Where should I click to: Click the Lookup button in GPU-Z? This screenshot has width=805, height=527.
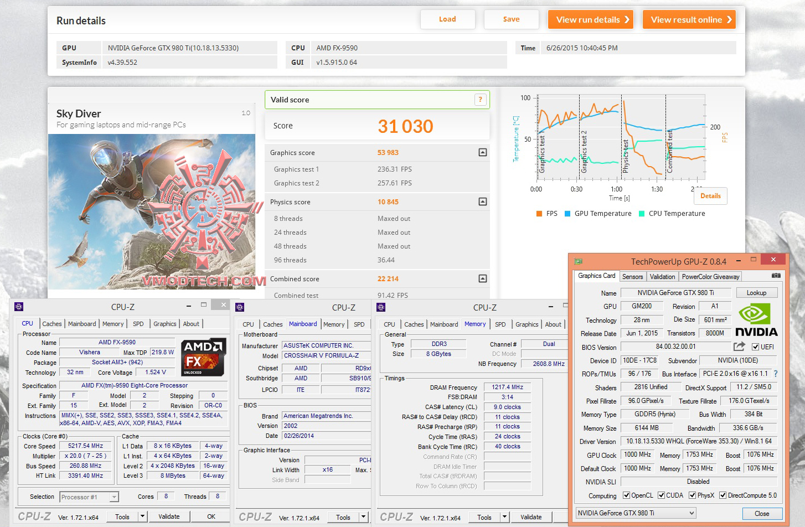coord(756,293)
